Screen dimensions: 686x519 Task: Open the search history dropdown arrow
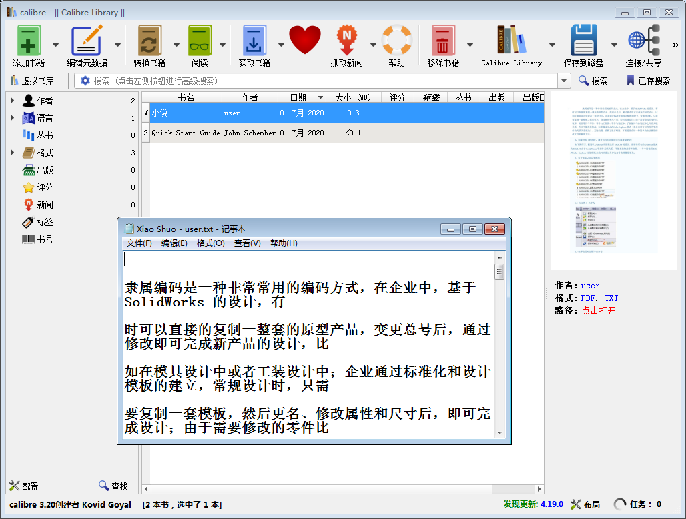564,81
